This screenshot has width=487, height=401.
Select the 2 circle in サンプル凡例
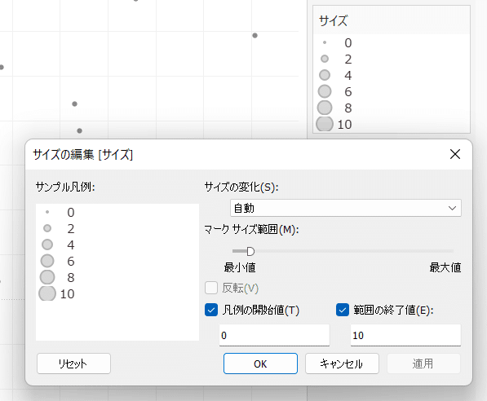pos(47,228)
